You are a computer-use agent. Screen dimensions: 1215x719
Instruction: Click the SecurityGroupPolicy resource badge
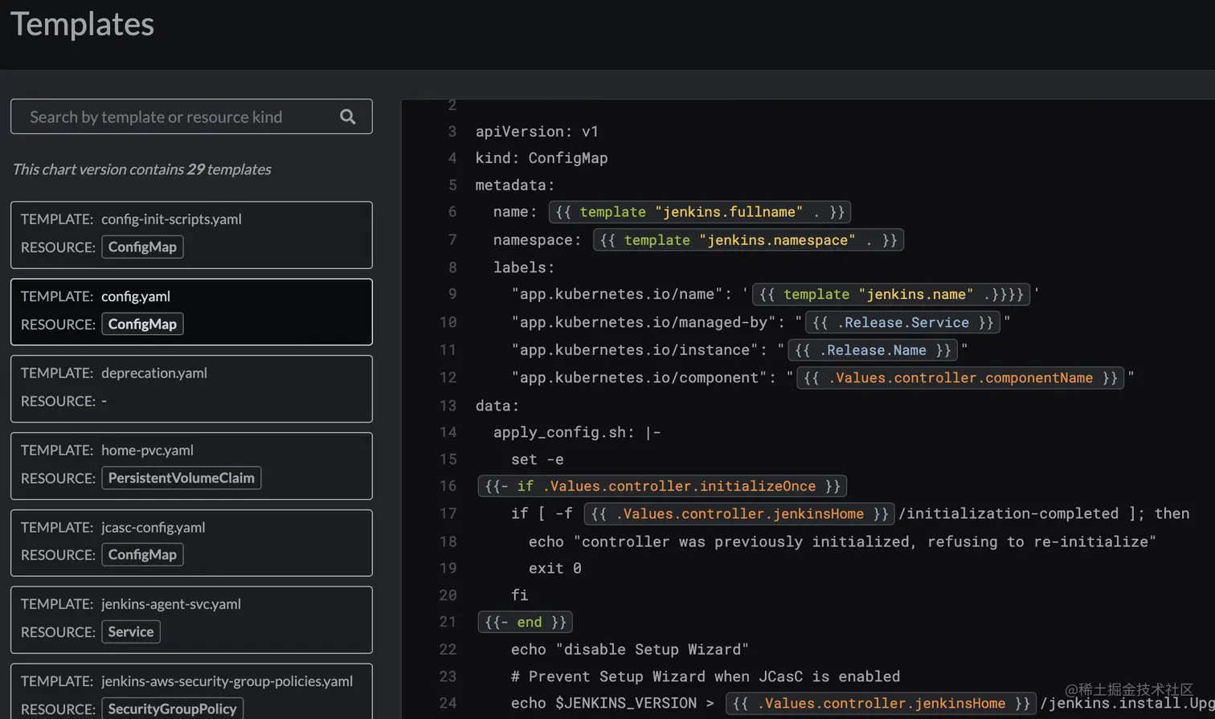point(172,709)
